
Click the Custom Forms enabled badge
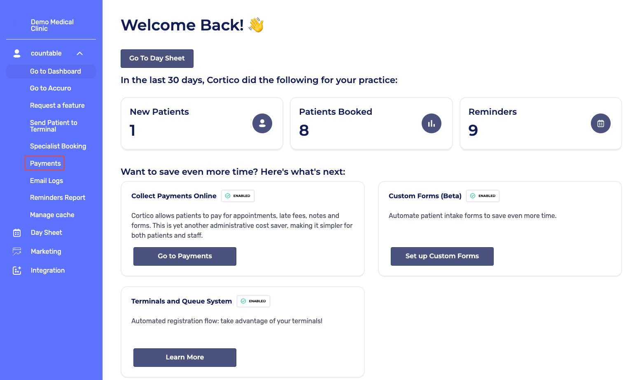(x=483, y=196)
